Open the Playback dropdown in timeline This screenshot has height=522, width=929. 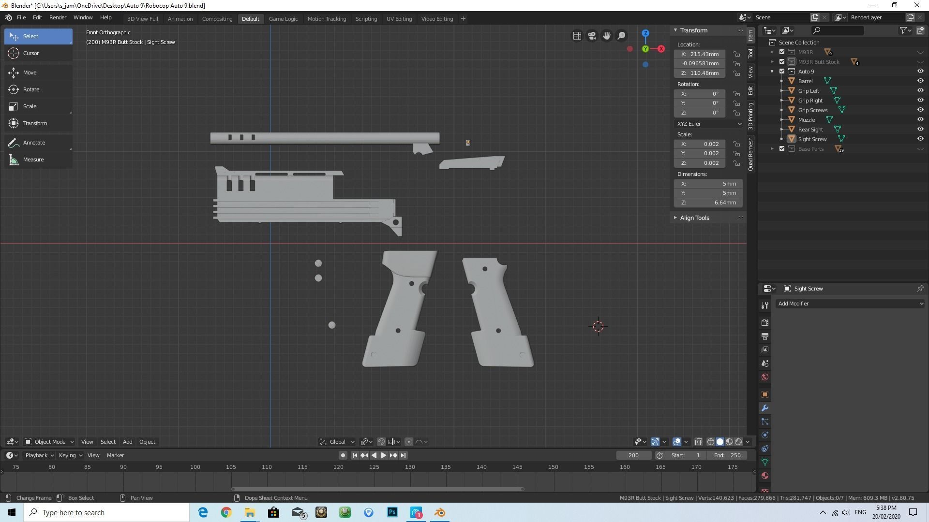click(39, 455)
